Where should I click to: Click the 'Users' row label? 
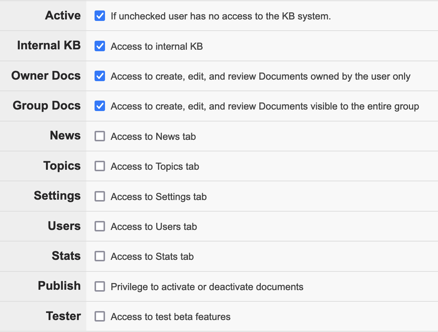point(64,226)
